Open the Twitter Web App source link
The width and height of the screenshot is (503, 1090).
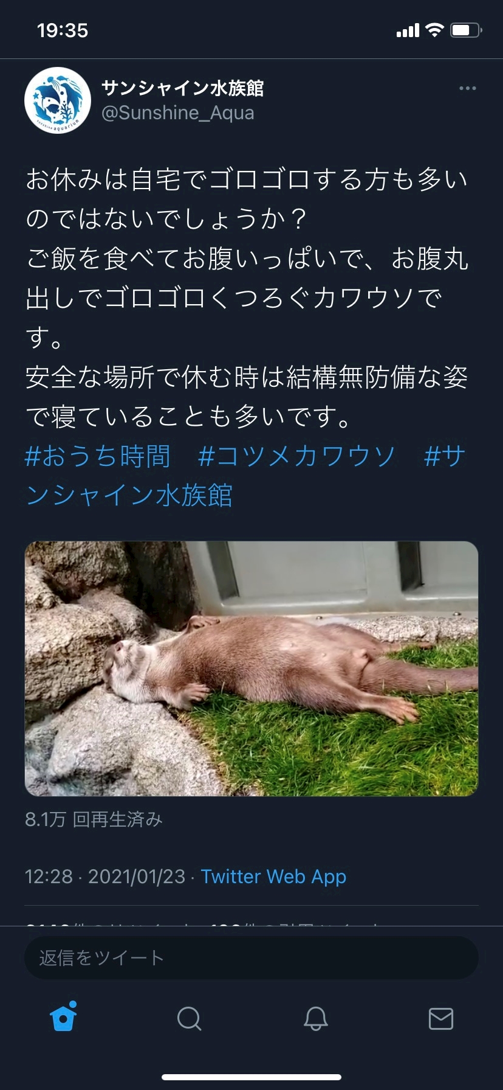coord(273,877)
